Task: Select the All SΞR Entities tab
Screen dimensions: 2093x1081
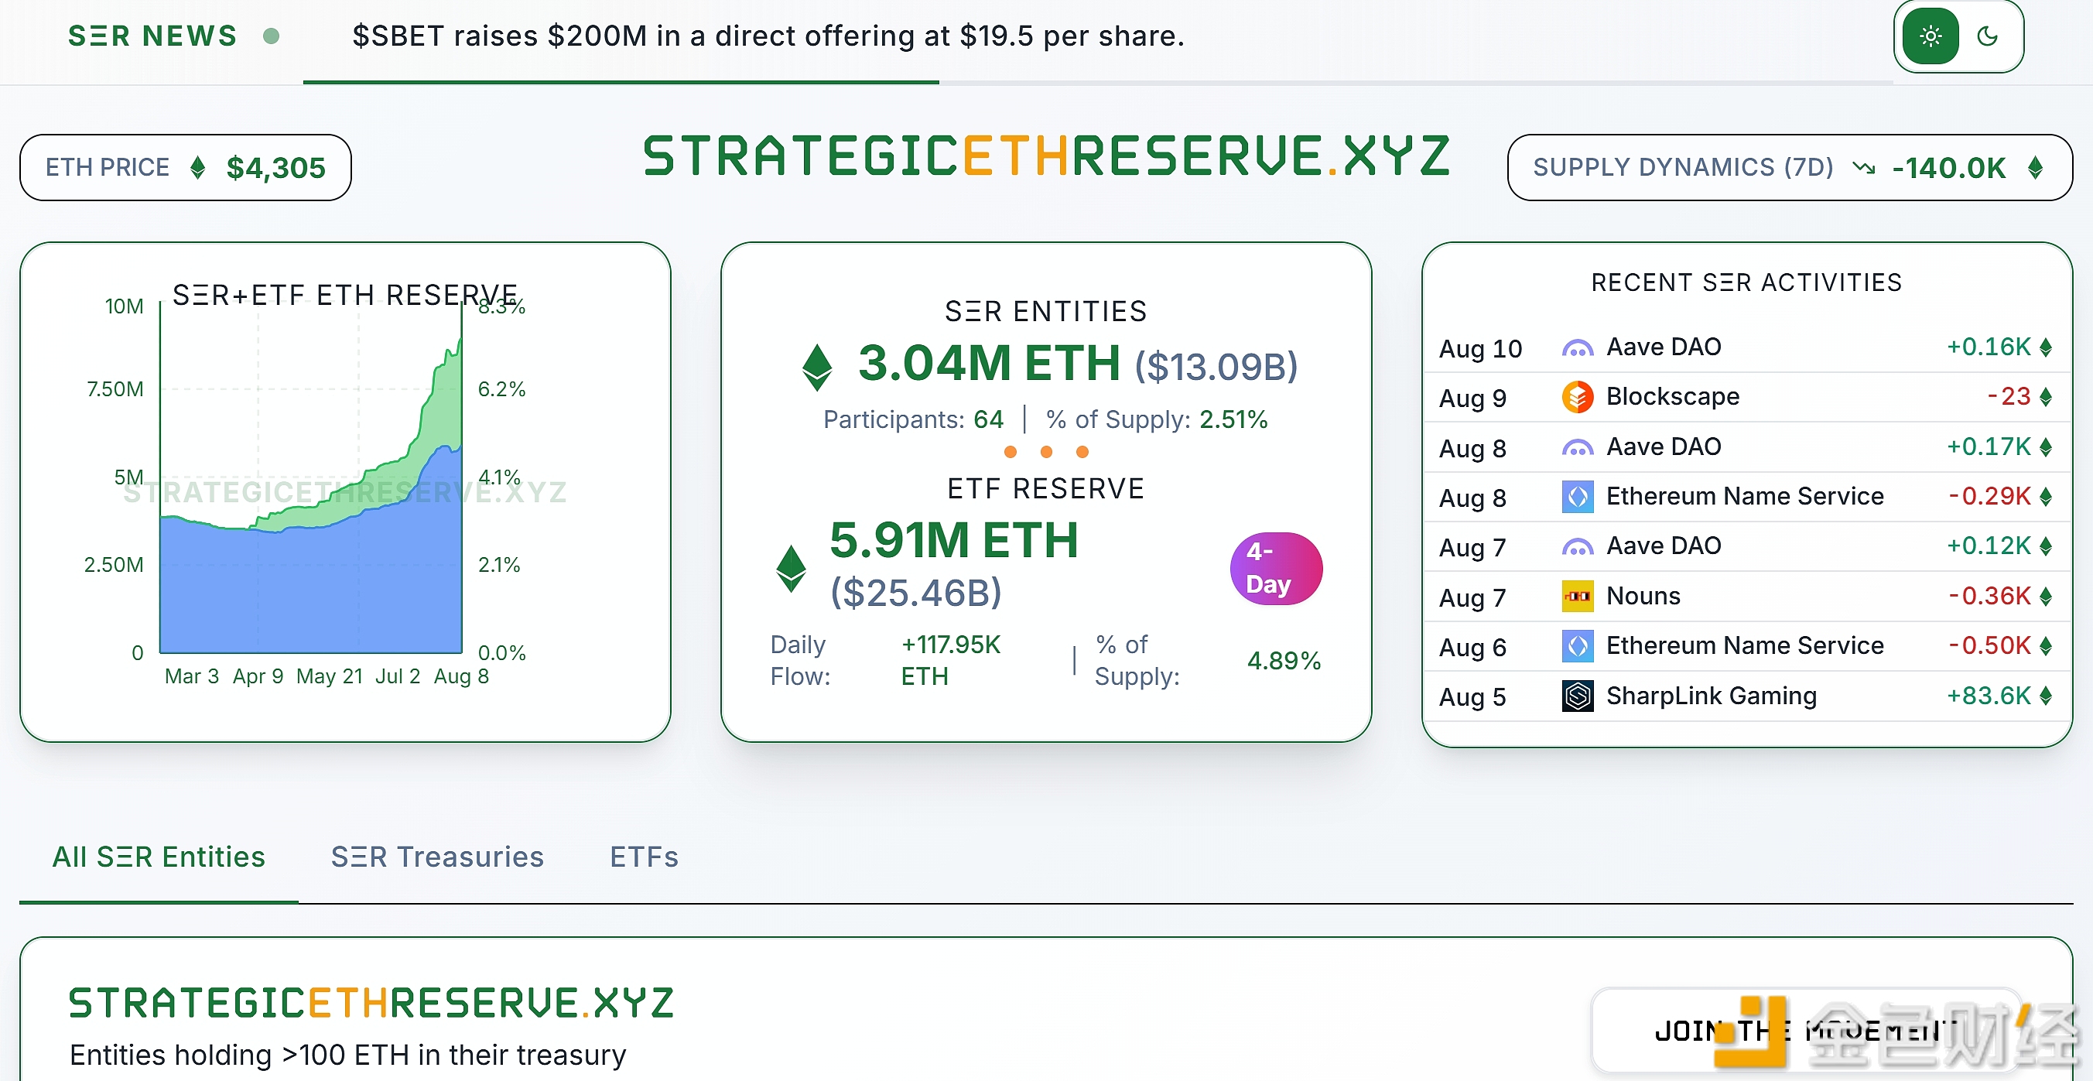Action: 159,857
